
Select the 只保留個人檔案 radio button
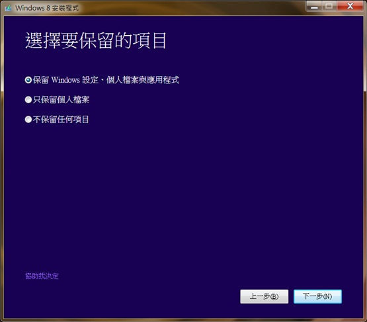coord(28,100)
